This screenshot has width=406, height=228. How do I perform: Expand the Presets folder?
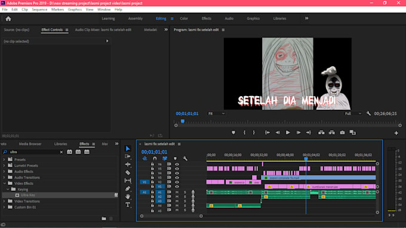click(4, 160)
